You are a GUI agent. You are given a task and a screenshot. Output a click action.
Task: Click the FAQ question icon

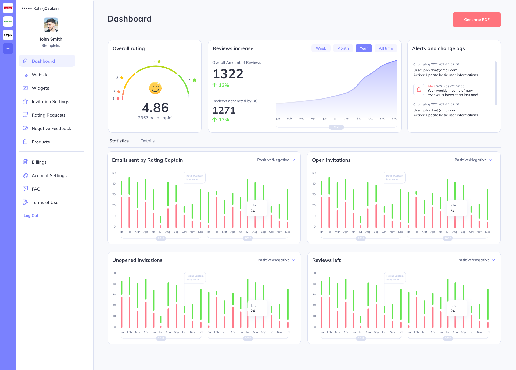[25, 189]
